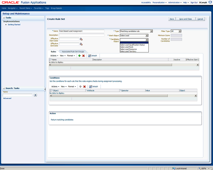The width and height of the screenshot is (213, 170).
Task: Delete condition with red X icon
Action: [84, 86]
